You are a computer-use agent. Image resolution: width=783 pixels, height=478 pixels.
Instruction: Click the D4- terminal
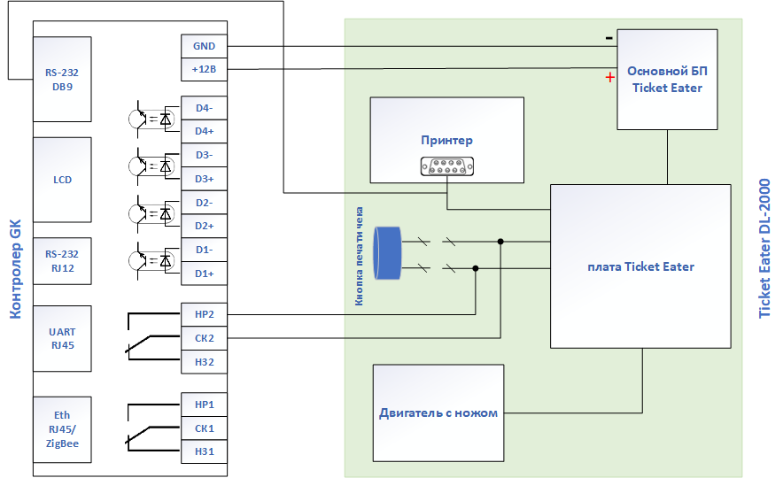(x=204, y=108)
